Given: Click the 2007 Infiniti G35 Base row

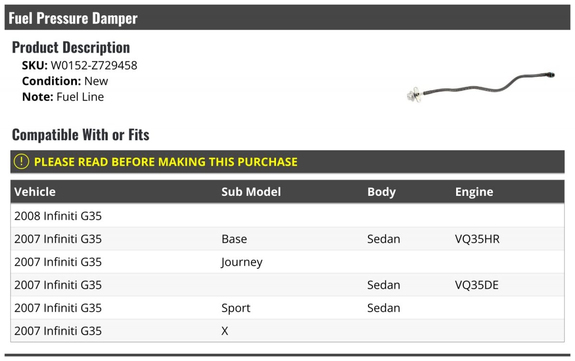Looking at the screenshot, I should click(287, 239).
